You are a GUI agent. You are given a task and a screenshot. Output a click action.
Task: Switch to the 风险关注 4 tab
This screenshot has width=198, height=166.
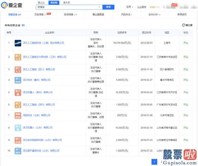(x=126, y=15)
